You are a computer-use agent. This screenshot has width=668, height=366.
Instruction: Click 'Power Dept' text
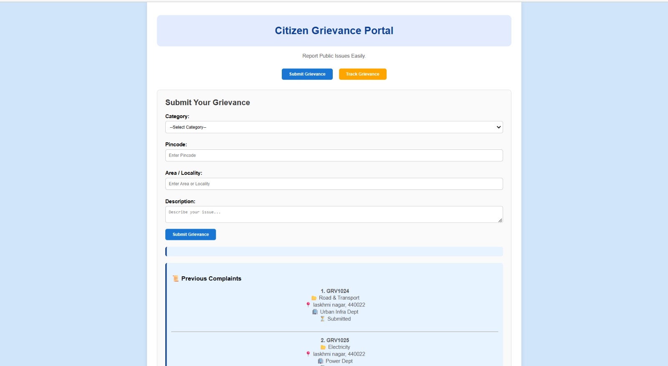click(339, 361)
